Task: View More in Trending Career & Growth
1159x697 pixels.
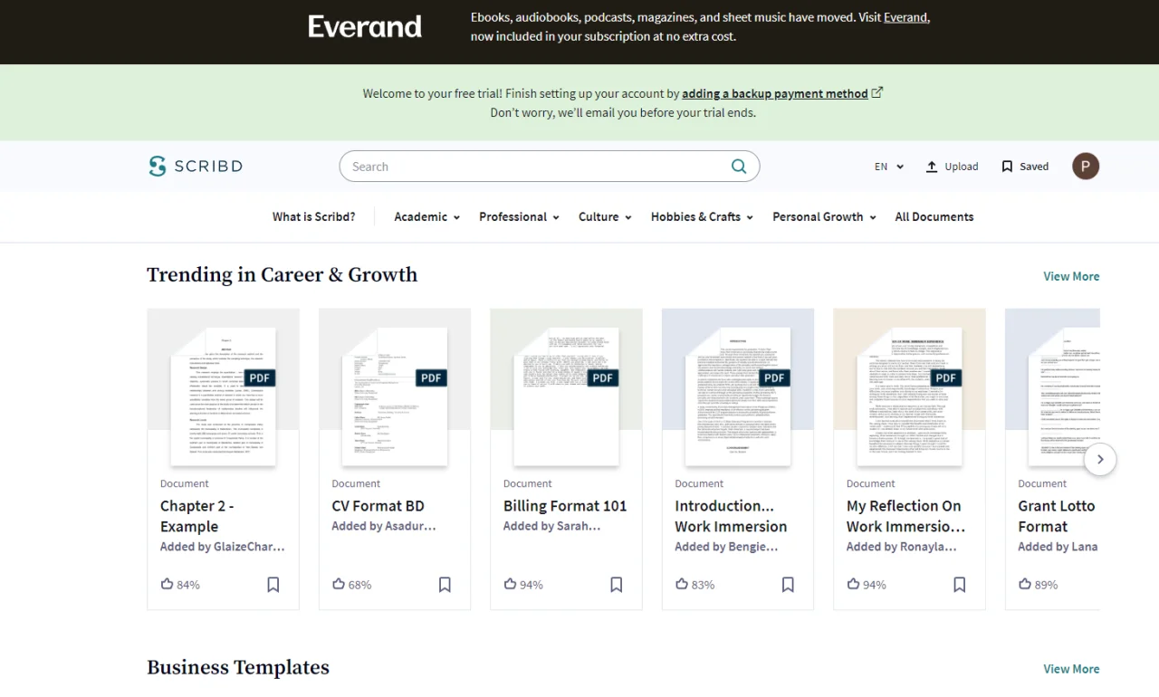Action: 1071,276
